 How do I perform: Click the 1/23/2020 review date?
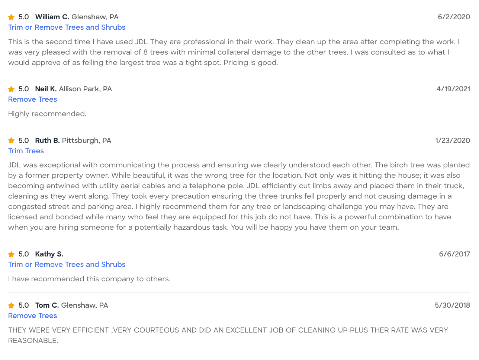pos(453,141)
